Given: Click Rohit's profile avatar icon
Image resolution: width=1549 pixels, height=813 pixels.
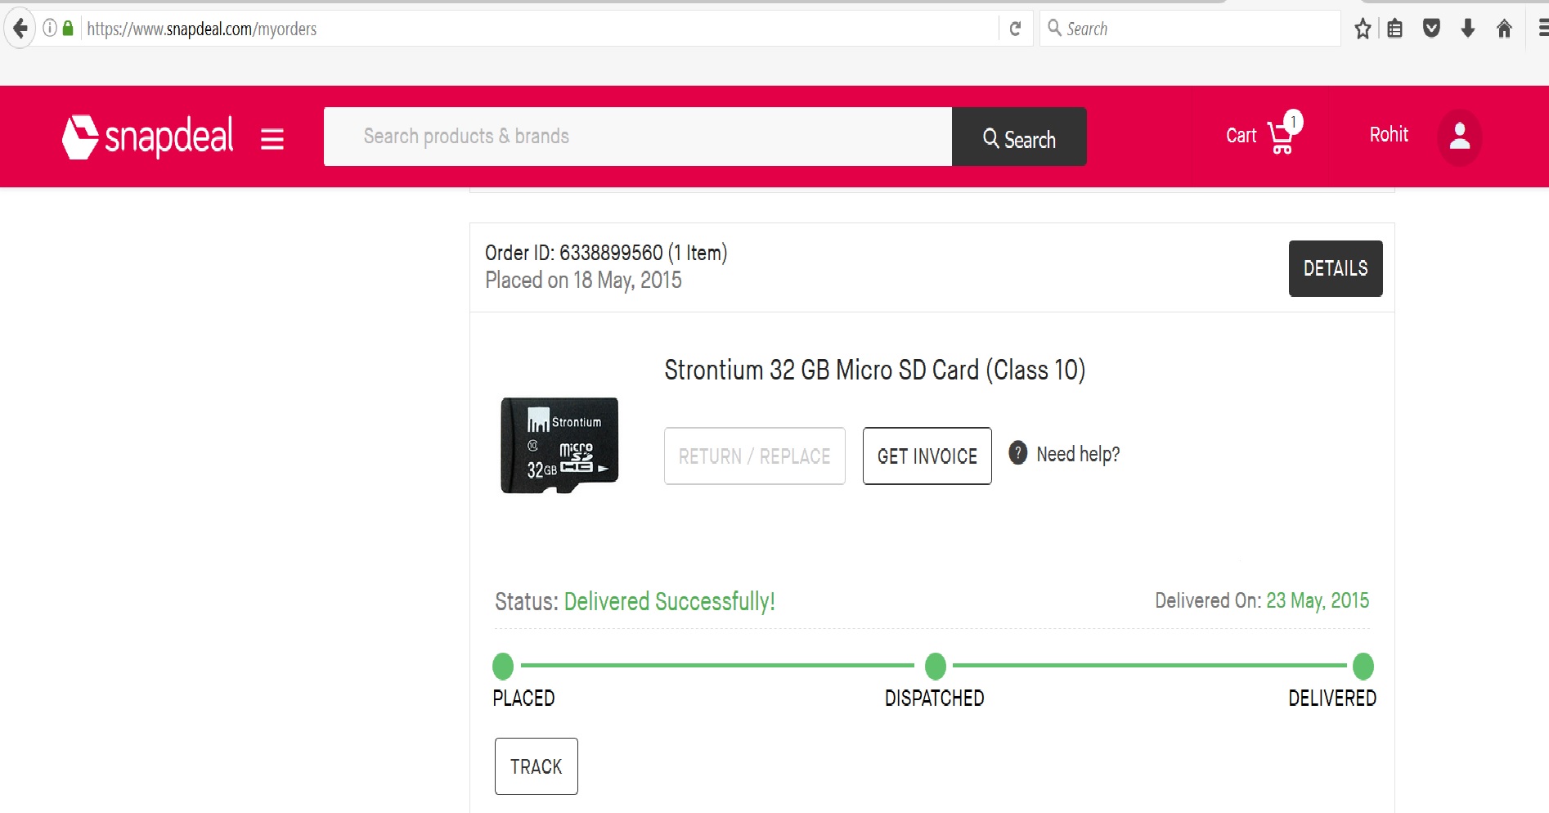Looking at the screenshot, I should [1459, 137].
